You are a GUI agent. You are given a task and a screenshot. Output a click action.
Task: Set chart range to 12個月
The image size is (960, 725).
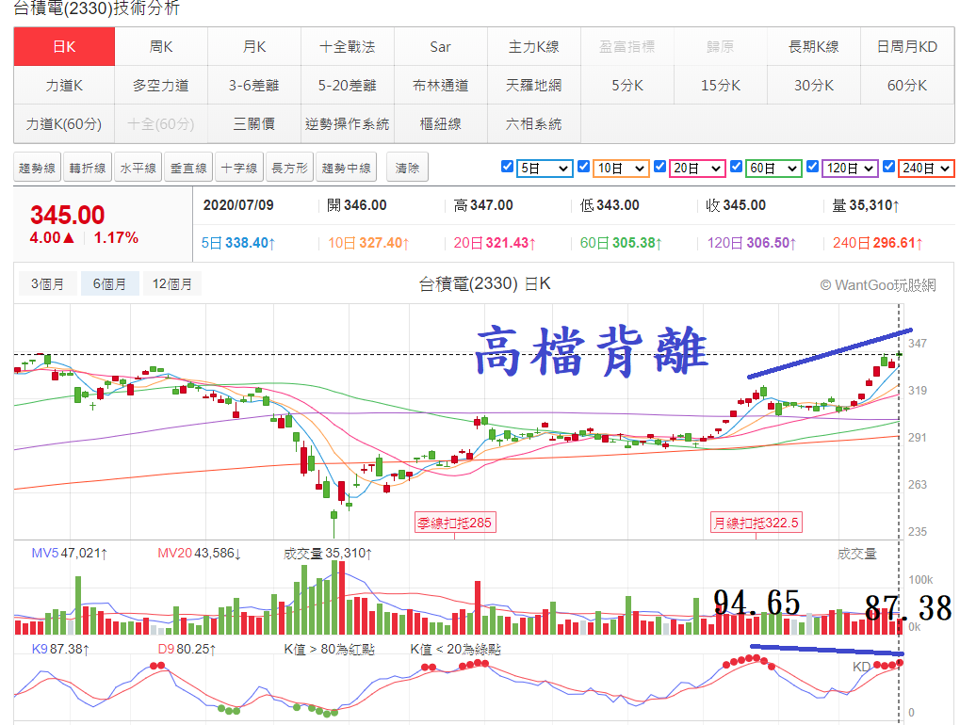172,284
